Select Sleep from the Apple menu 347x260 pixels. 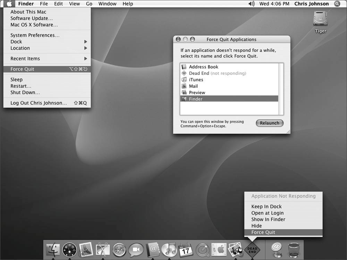click(x=47, y=79)
